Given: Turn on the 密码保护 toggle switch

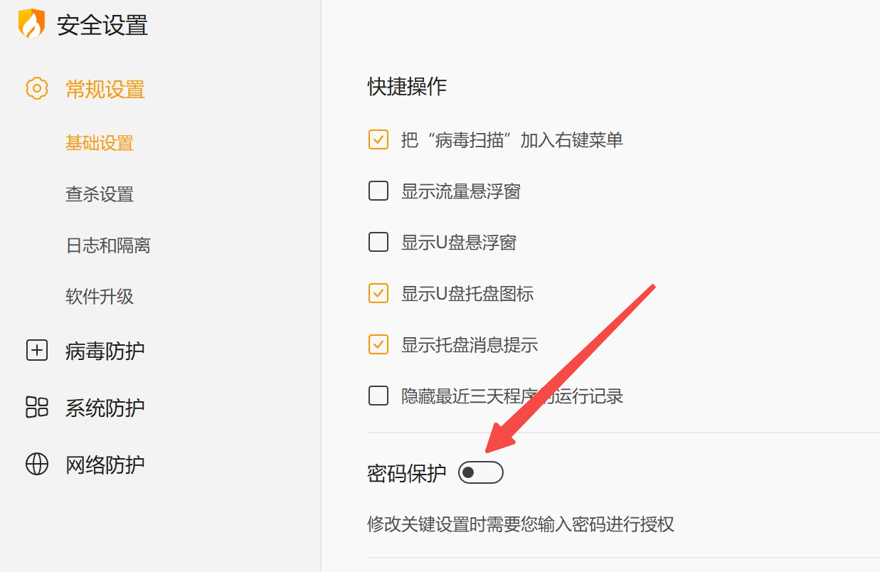Looking at the screenshot, I should [x=480, y=472].
